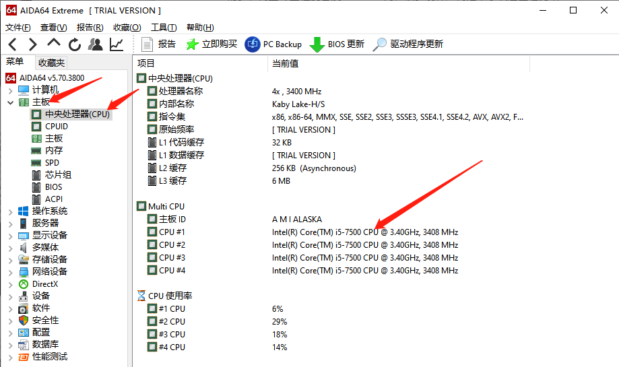Expand the 计算机 tree node
Image resolution: width=619 pixels, height=367 pixels.
click(x=10, y=90)
